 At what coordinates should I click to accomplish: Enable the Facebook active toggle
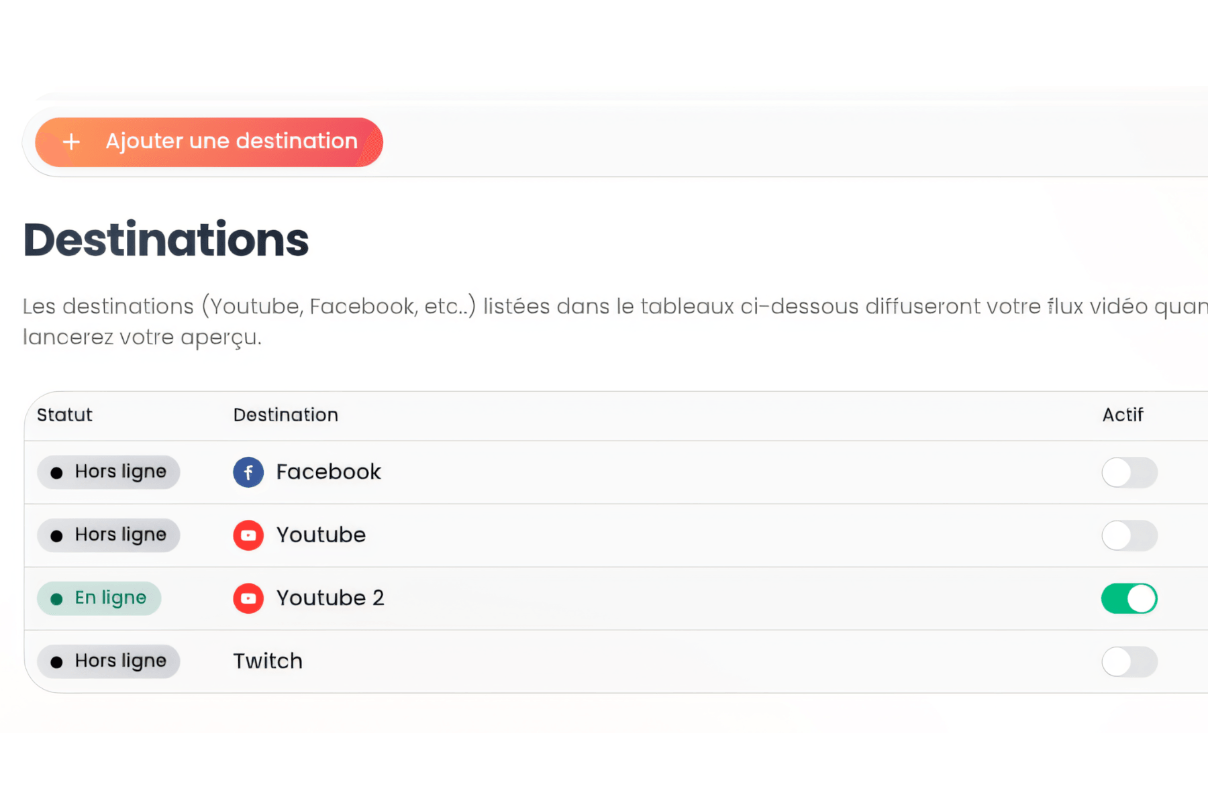1129,472
